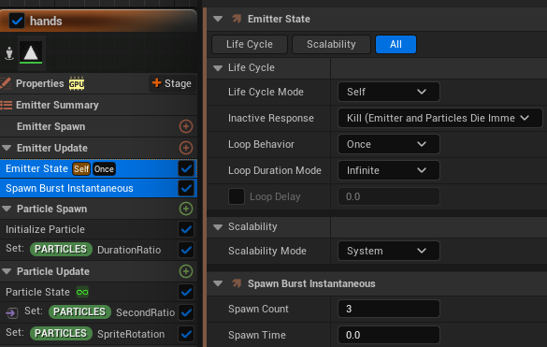
Task: Click the emitter sim target person icon
Action: (9, 53)
